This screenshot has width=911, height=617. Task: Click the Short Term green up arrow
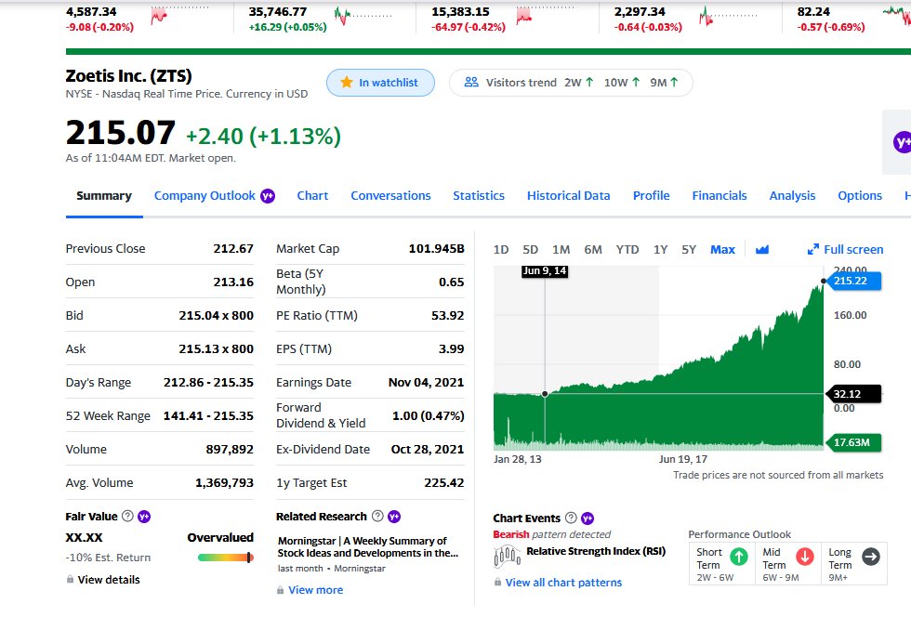(738, 557)
